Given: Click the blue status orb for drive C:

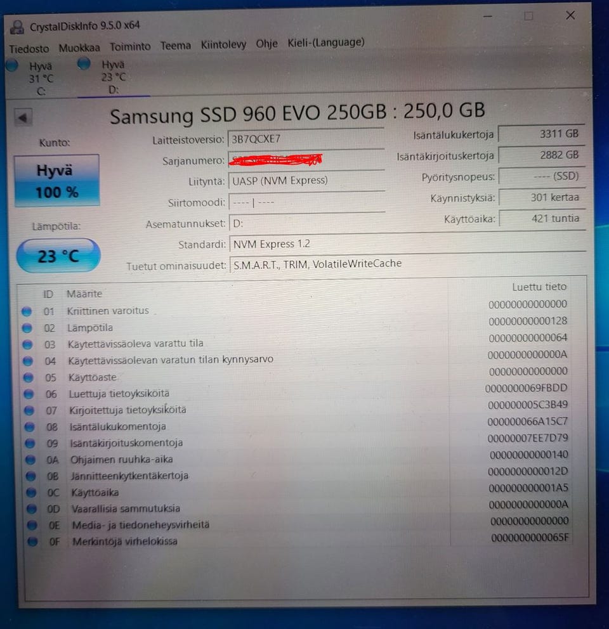Looking at the screenshot, I should [x=12, y=65].
